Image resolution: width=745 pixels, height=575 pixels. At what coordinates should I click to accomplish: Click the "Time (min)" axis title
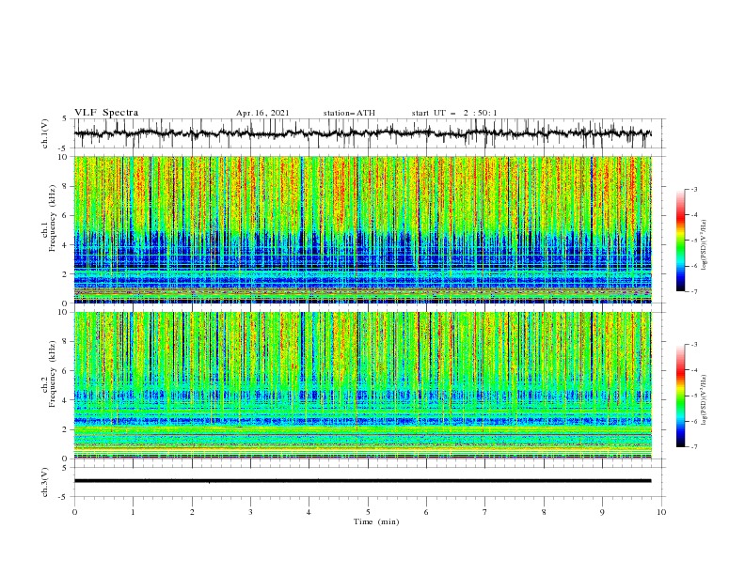coord(376,521)
